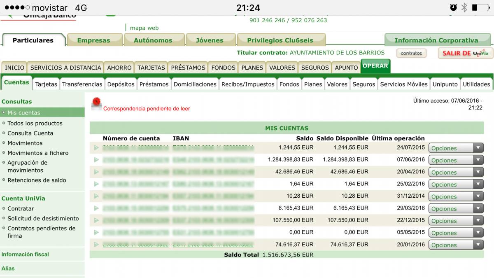Viewport: 494px width, 278px height.
Task: Open Agrupación de movimientos in the sidebar
Action: [27, 166]
